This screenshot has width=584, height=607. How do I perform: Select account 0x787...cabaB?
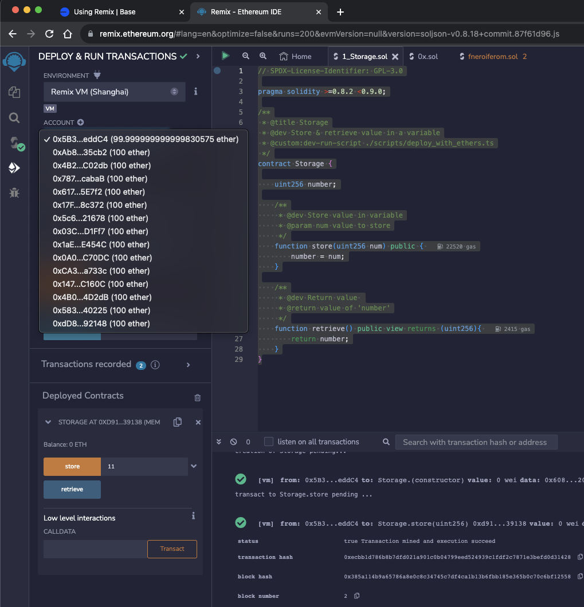point(143,179)
